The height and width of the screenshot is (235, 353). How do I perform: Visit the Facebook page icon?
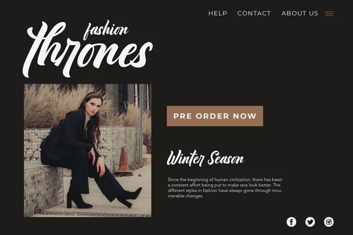coord(291,222)
